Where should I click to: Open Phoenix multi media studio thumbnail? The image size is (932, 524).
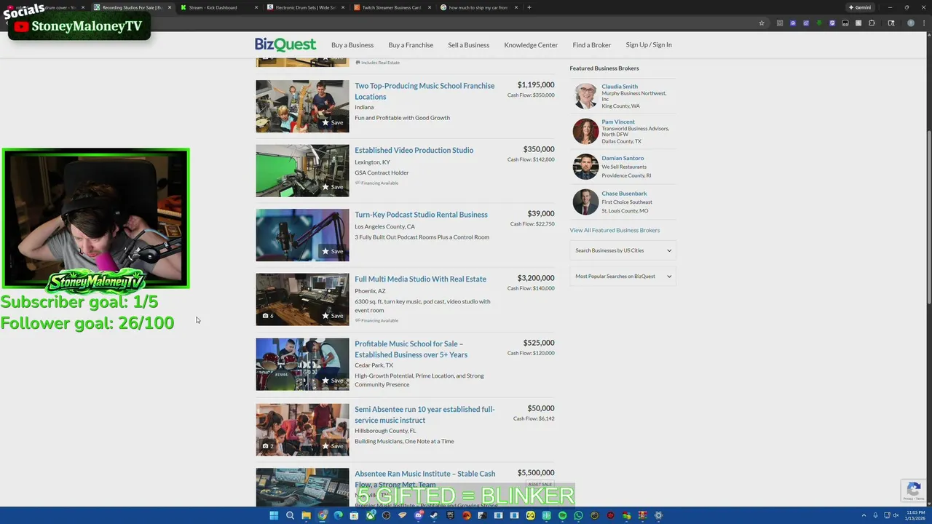pyautogui.click(x=302, y=299)
